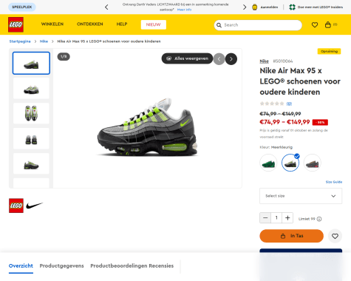Open the shopping bag icon
The height and width of the screenshot is (281, 351).
point(328,25)
